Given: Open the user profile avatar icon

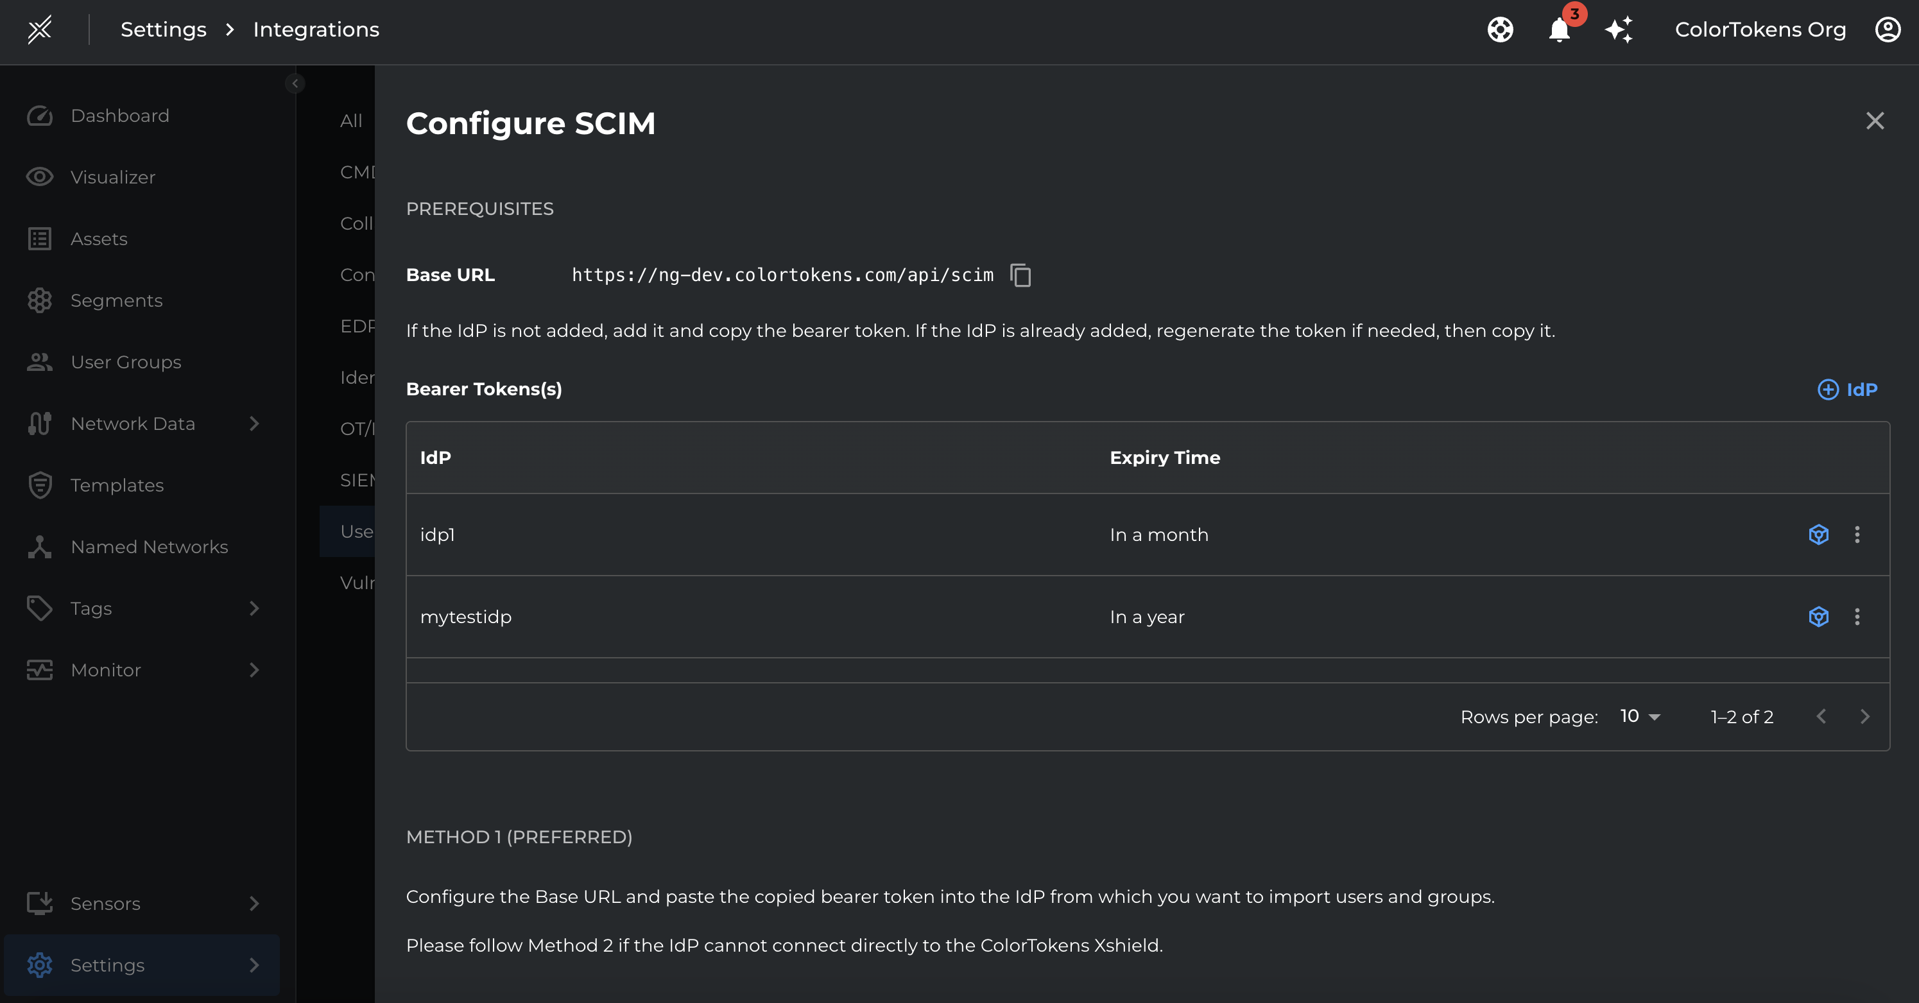Looking at the screenshot, I should pos(1887,30).
